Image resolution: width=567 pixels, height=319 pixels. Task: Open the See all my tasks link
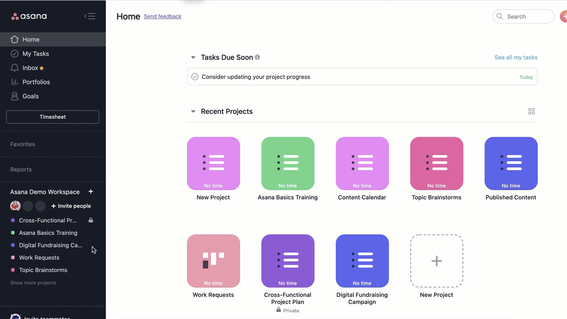tap(516, 57)
